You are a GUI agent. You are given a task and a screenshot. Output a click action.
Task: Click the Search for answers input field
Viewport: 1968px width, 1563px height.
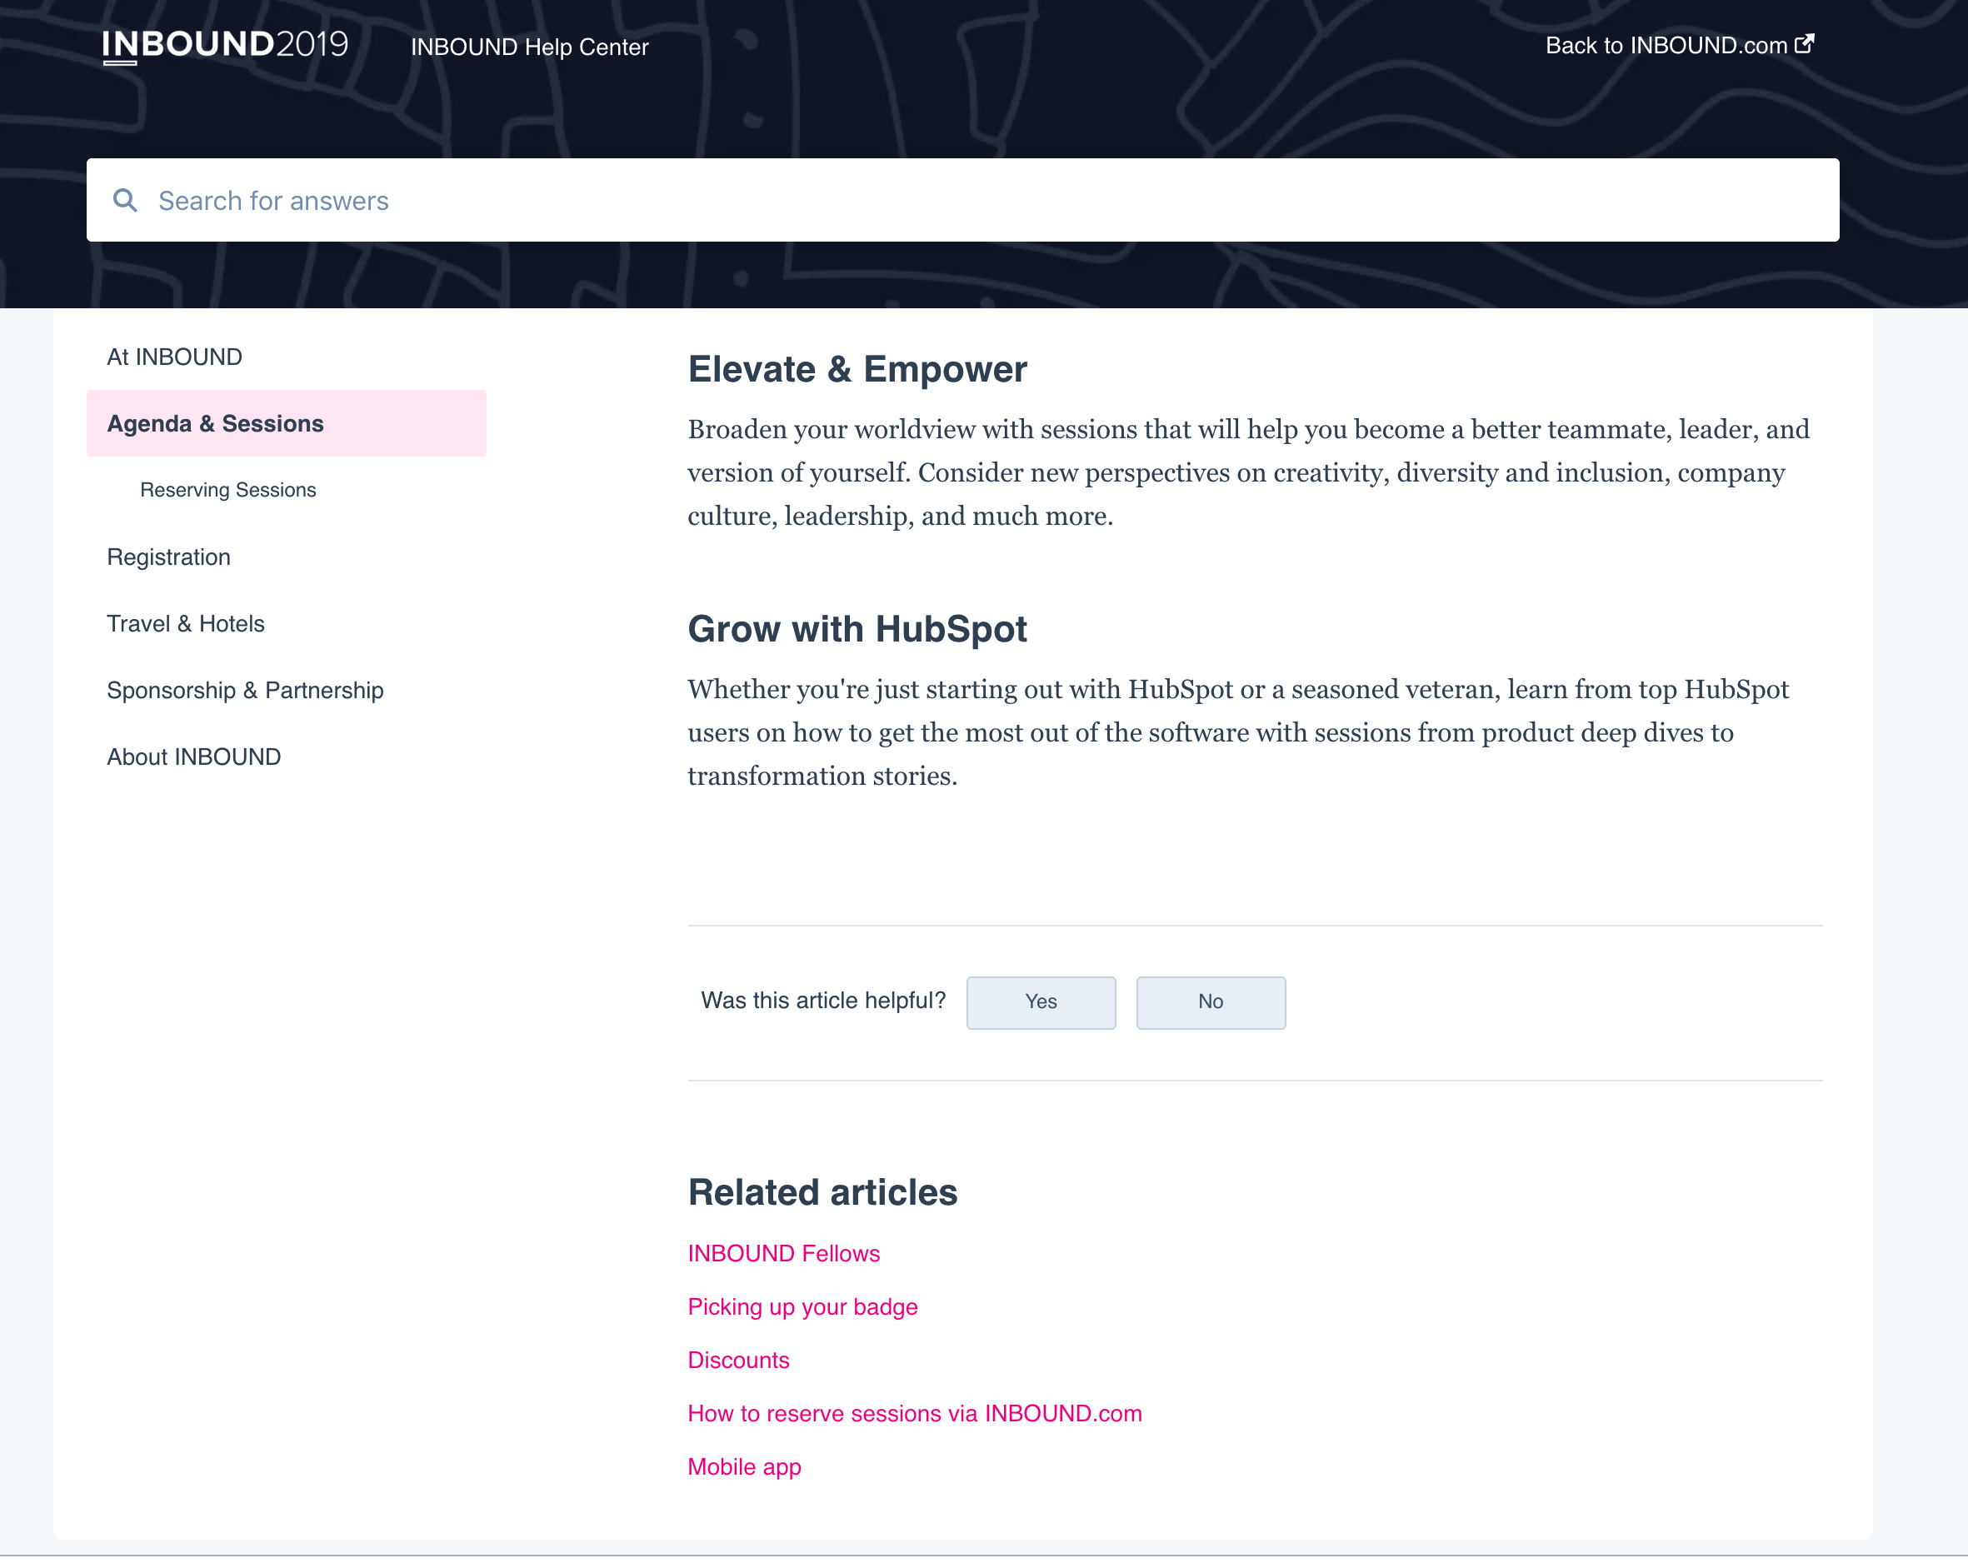coord(963,200)
